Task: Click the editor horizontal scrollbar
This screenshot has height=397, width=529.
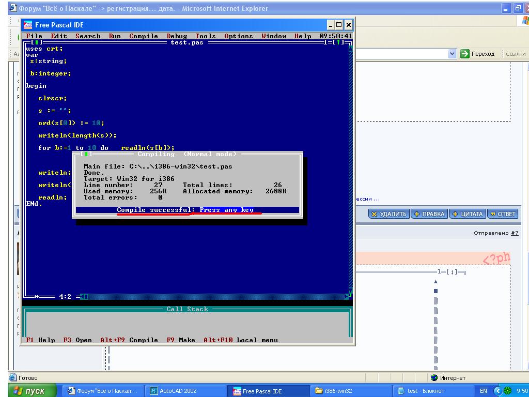Action: point(207,297)
